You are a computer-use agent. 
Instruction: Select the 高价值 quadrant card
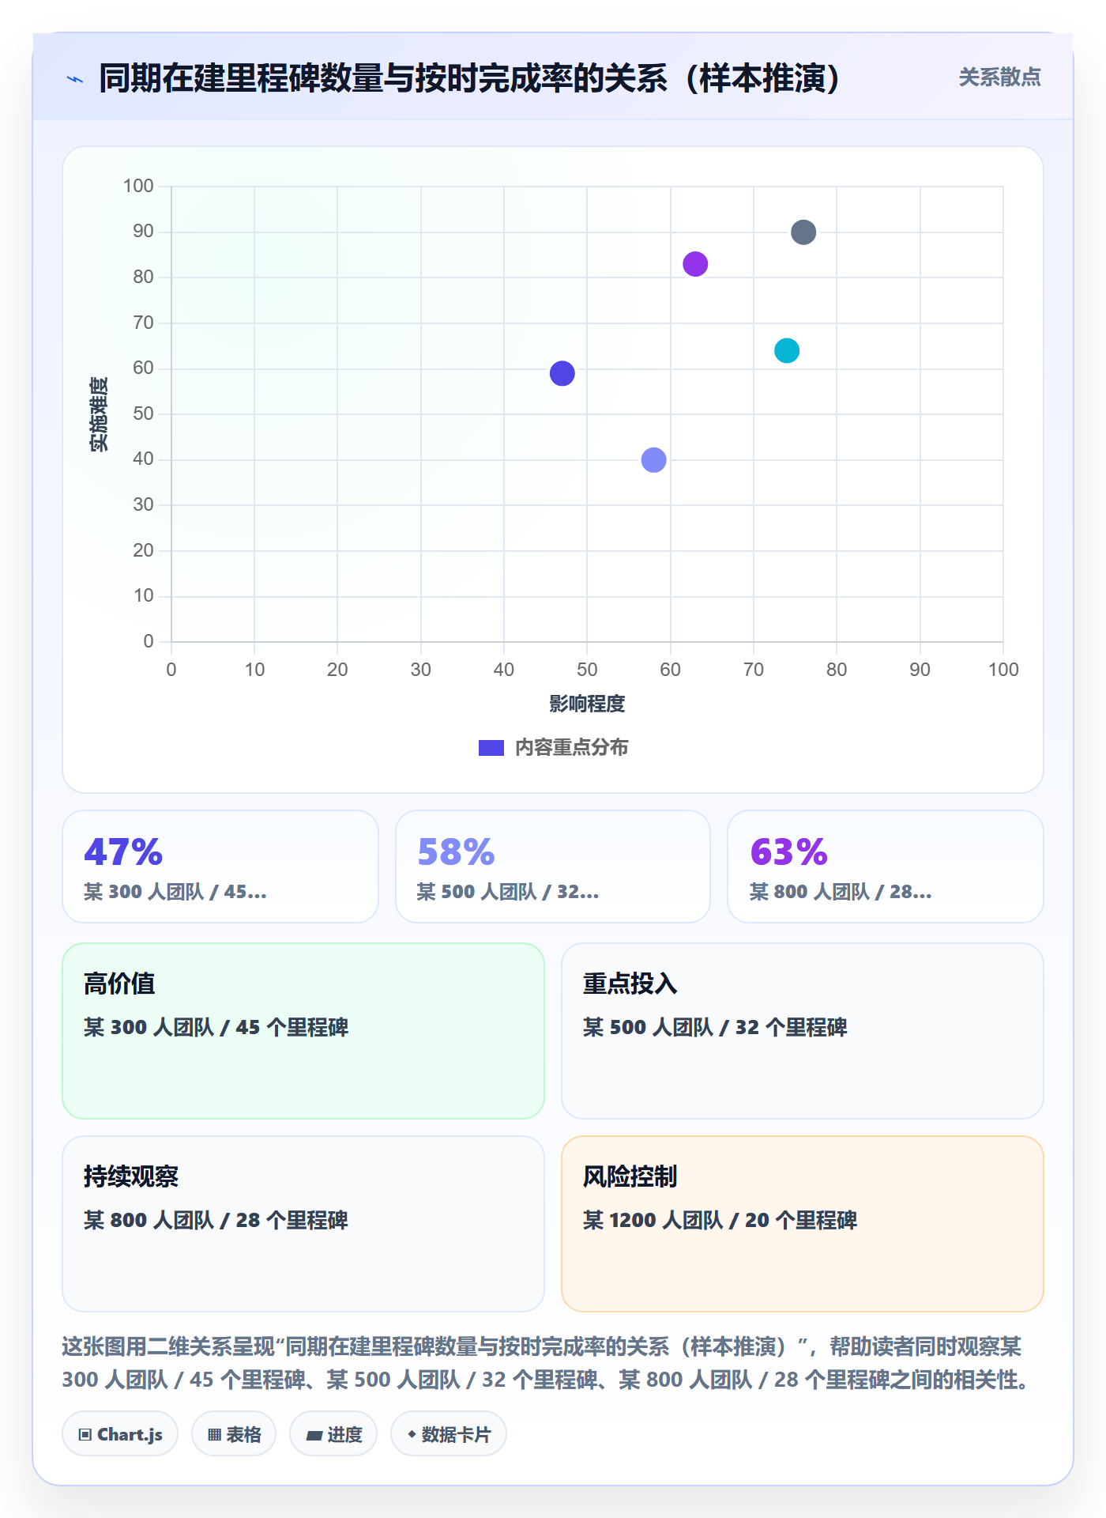coord(303,1031)
